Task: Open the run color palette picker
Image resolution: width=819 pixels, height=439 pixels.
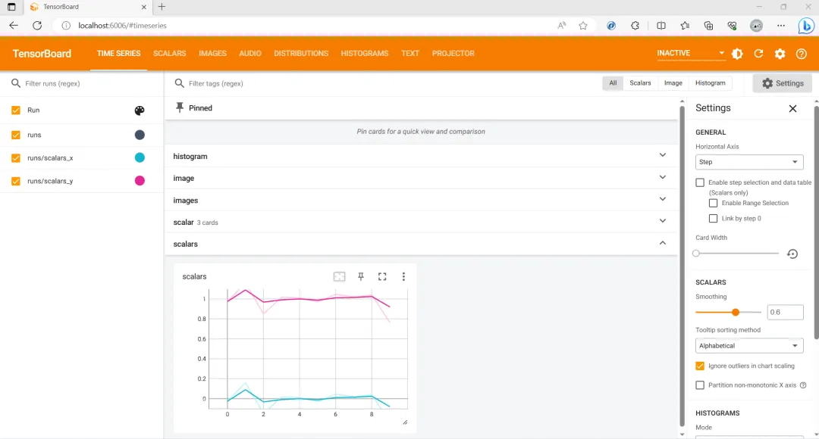Action: (139, 110)
